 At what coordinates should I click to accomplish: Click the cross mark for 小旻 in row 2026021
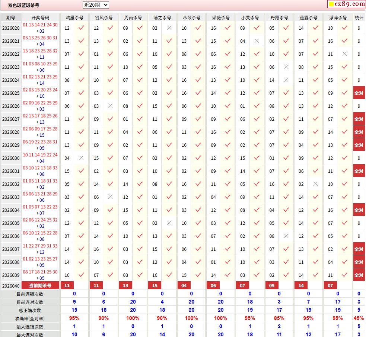coord(257,41)
